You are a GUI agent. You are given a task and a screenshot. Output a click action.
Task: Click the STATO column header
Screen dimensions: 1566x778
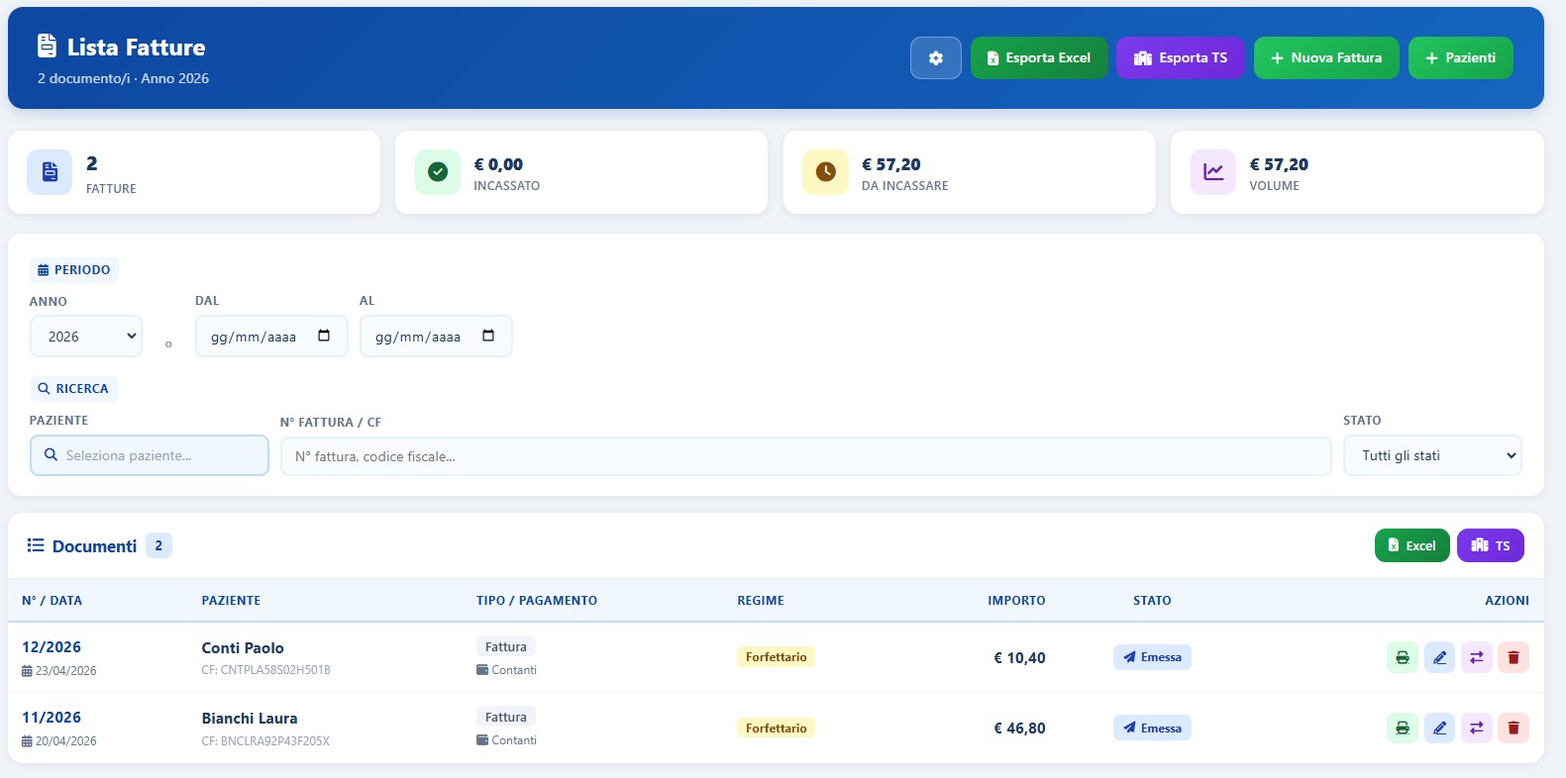coord(1152,601)
